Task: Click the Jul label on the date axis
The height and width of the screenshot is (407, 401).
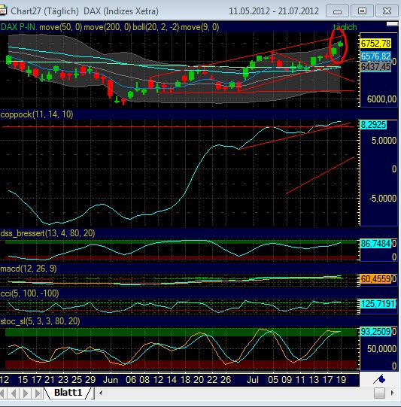Action: pyautogui.click(x=253, y=380)
